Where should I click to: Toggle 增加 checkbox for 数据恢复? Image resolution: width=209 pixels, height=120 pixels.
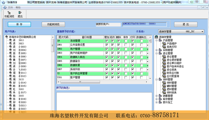[107, 65]
